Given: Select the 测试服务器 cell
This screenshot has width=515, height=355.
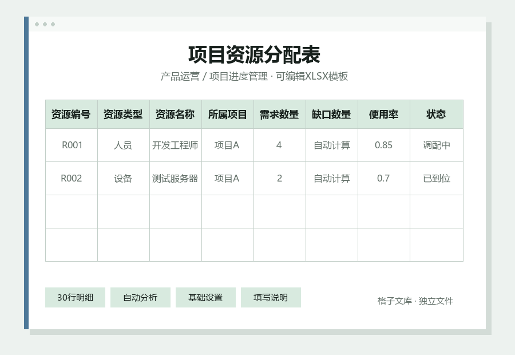Looking at the screenshot, I should coord(176,179).
